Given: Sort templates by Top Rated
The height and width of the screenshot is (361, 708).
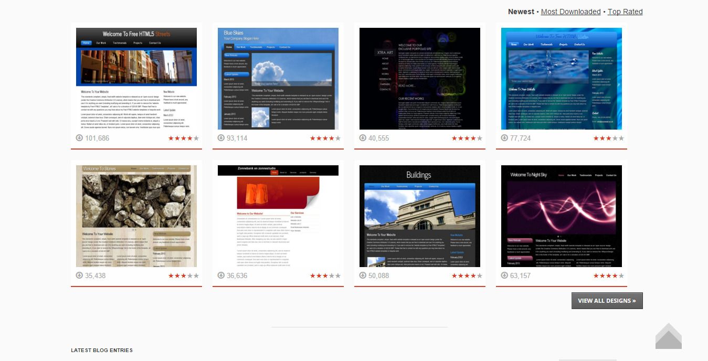Looking at the screenshot, I should click(625, 11).
